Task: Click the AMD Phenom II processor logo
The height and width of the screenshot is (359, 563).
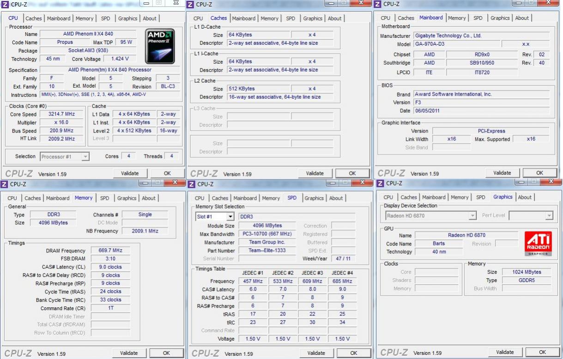Action: tap(160, 46)
